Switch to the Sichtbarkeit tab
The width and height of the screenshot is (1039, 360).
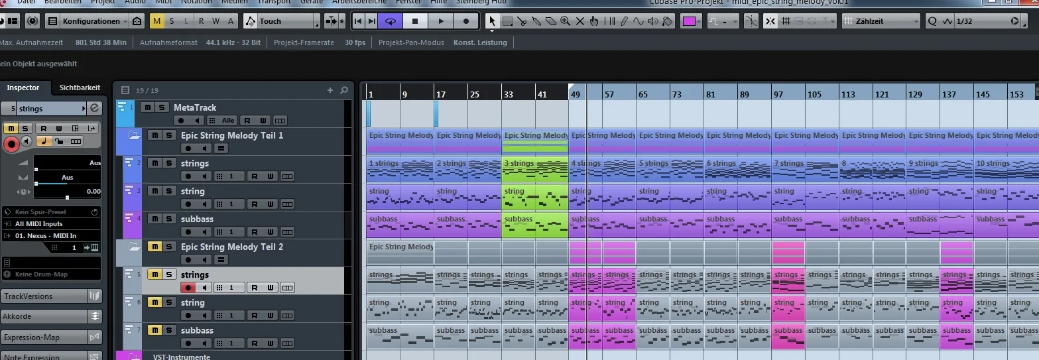tap(80, 88)
